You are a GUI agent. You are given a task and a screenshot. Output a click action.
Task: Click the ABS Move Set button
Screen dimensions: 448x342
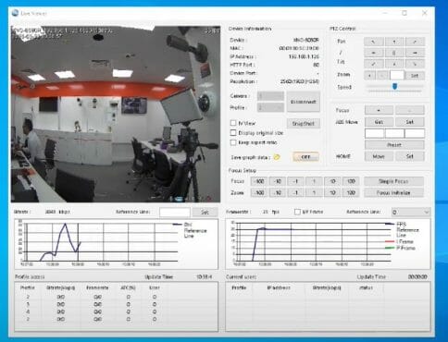coord(410,122)
